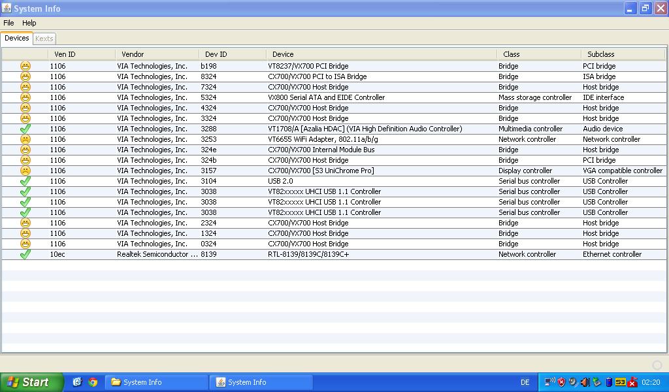Open the File menu

(x=8, y=23)
